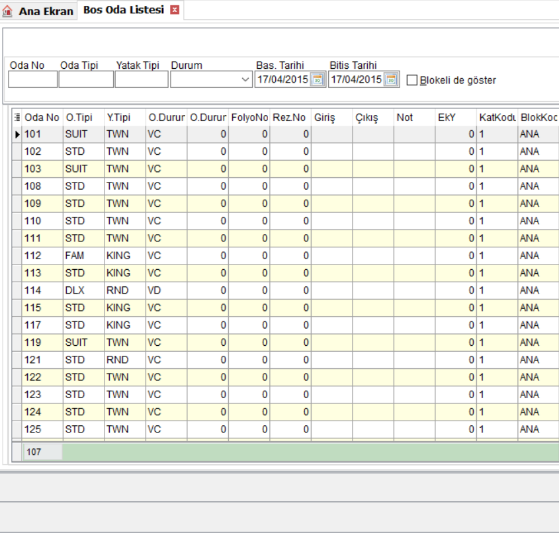The height and width of the screenshot is (533, 559).
Task: Select room 109 cell
Action: point(42,204)
